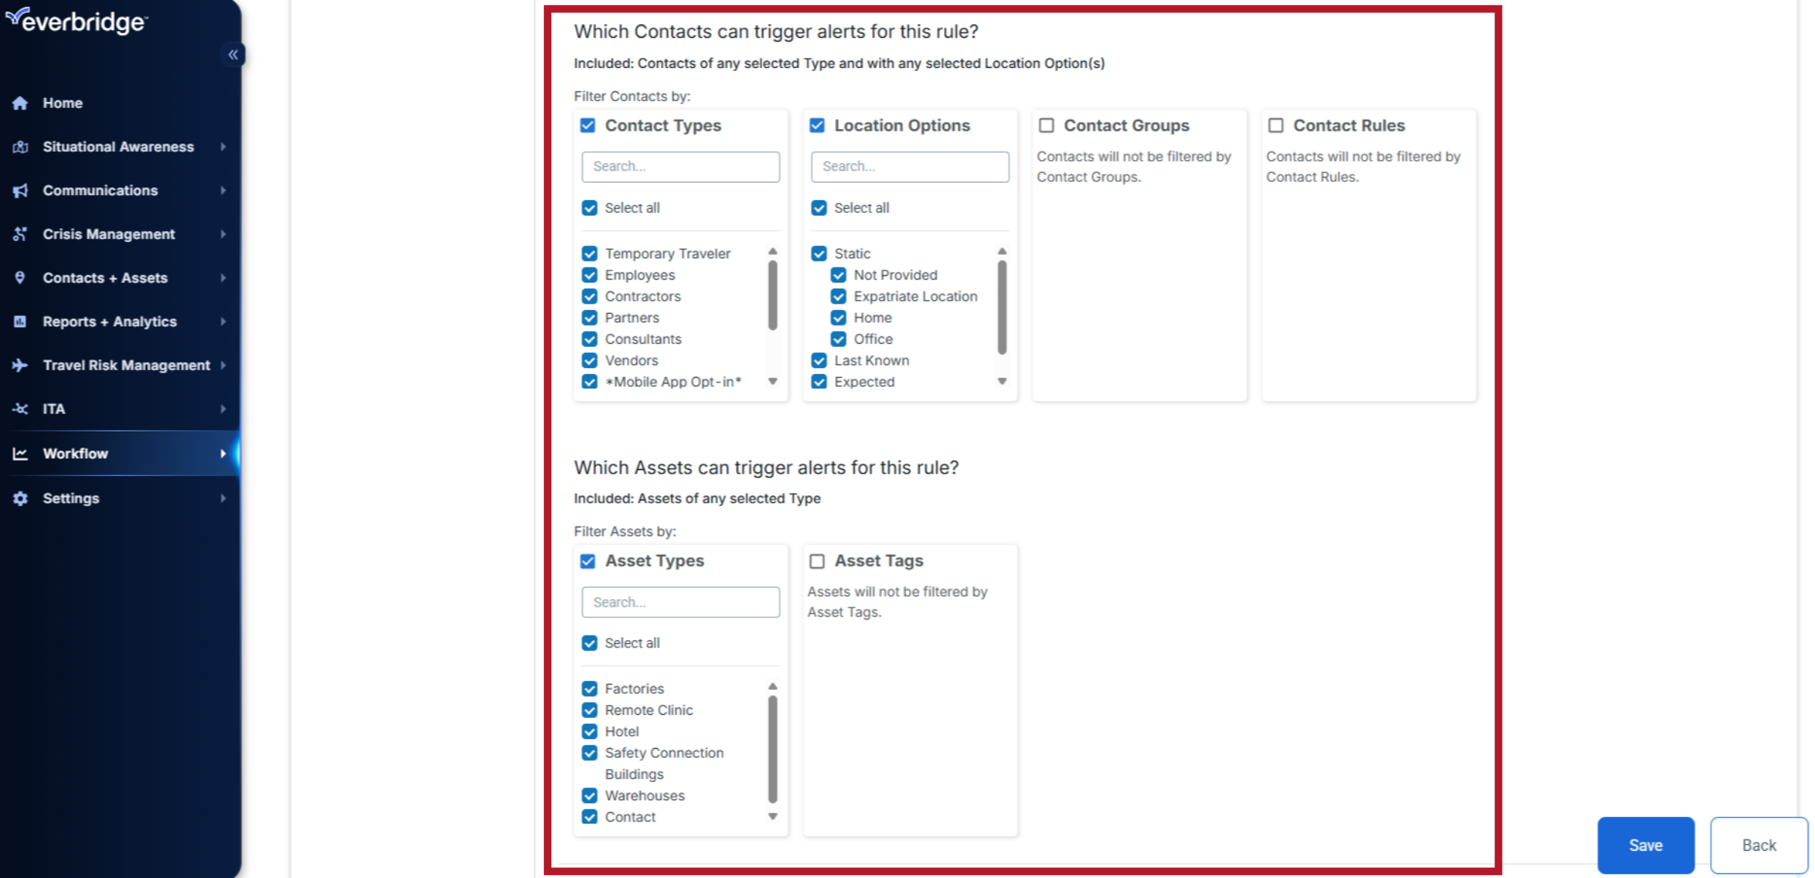
Task: Click the Home house icon in sidebar
Action: pos(20,103)
